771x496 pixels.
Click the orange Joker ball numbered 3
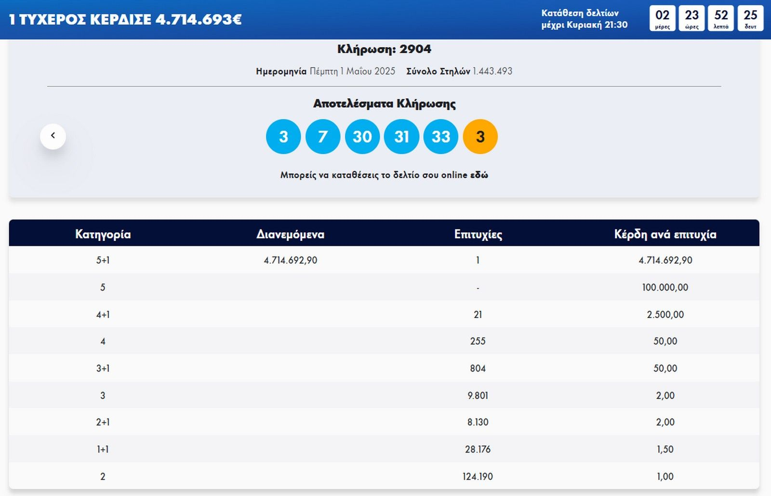(x=480, y=137)
